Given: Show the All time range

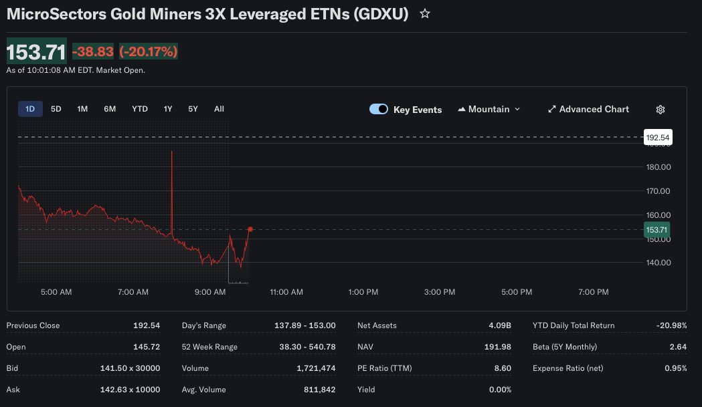Looking at the screenshot, I should pos(219,109).
